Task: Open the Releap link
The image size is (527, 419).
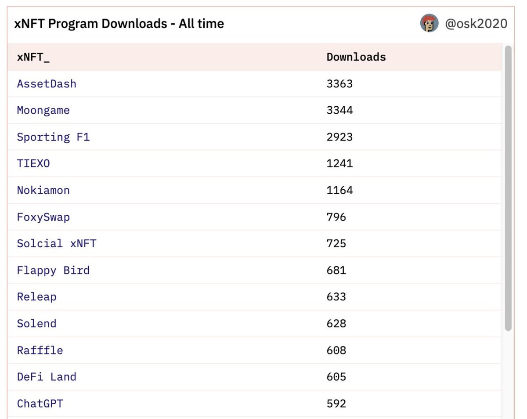Action: pyautogui.click(x=36, y=297)
